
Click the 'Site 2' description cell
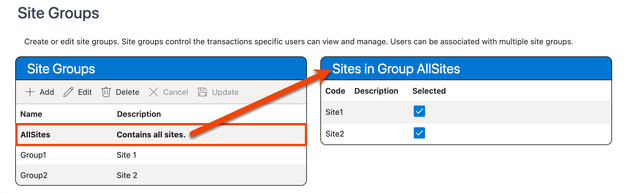[x=127, y=175]
